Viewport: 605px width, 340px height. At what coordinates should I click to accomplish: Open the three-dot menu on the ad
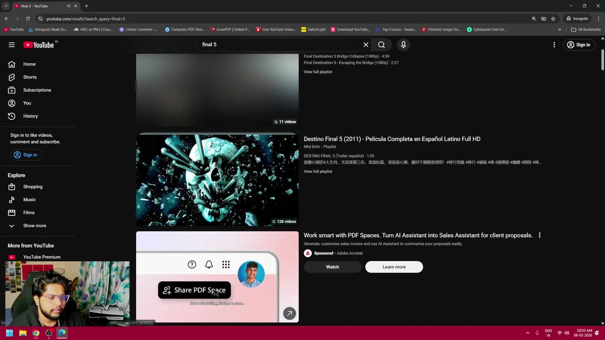pyautogui.click(x=539, y=235)
